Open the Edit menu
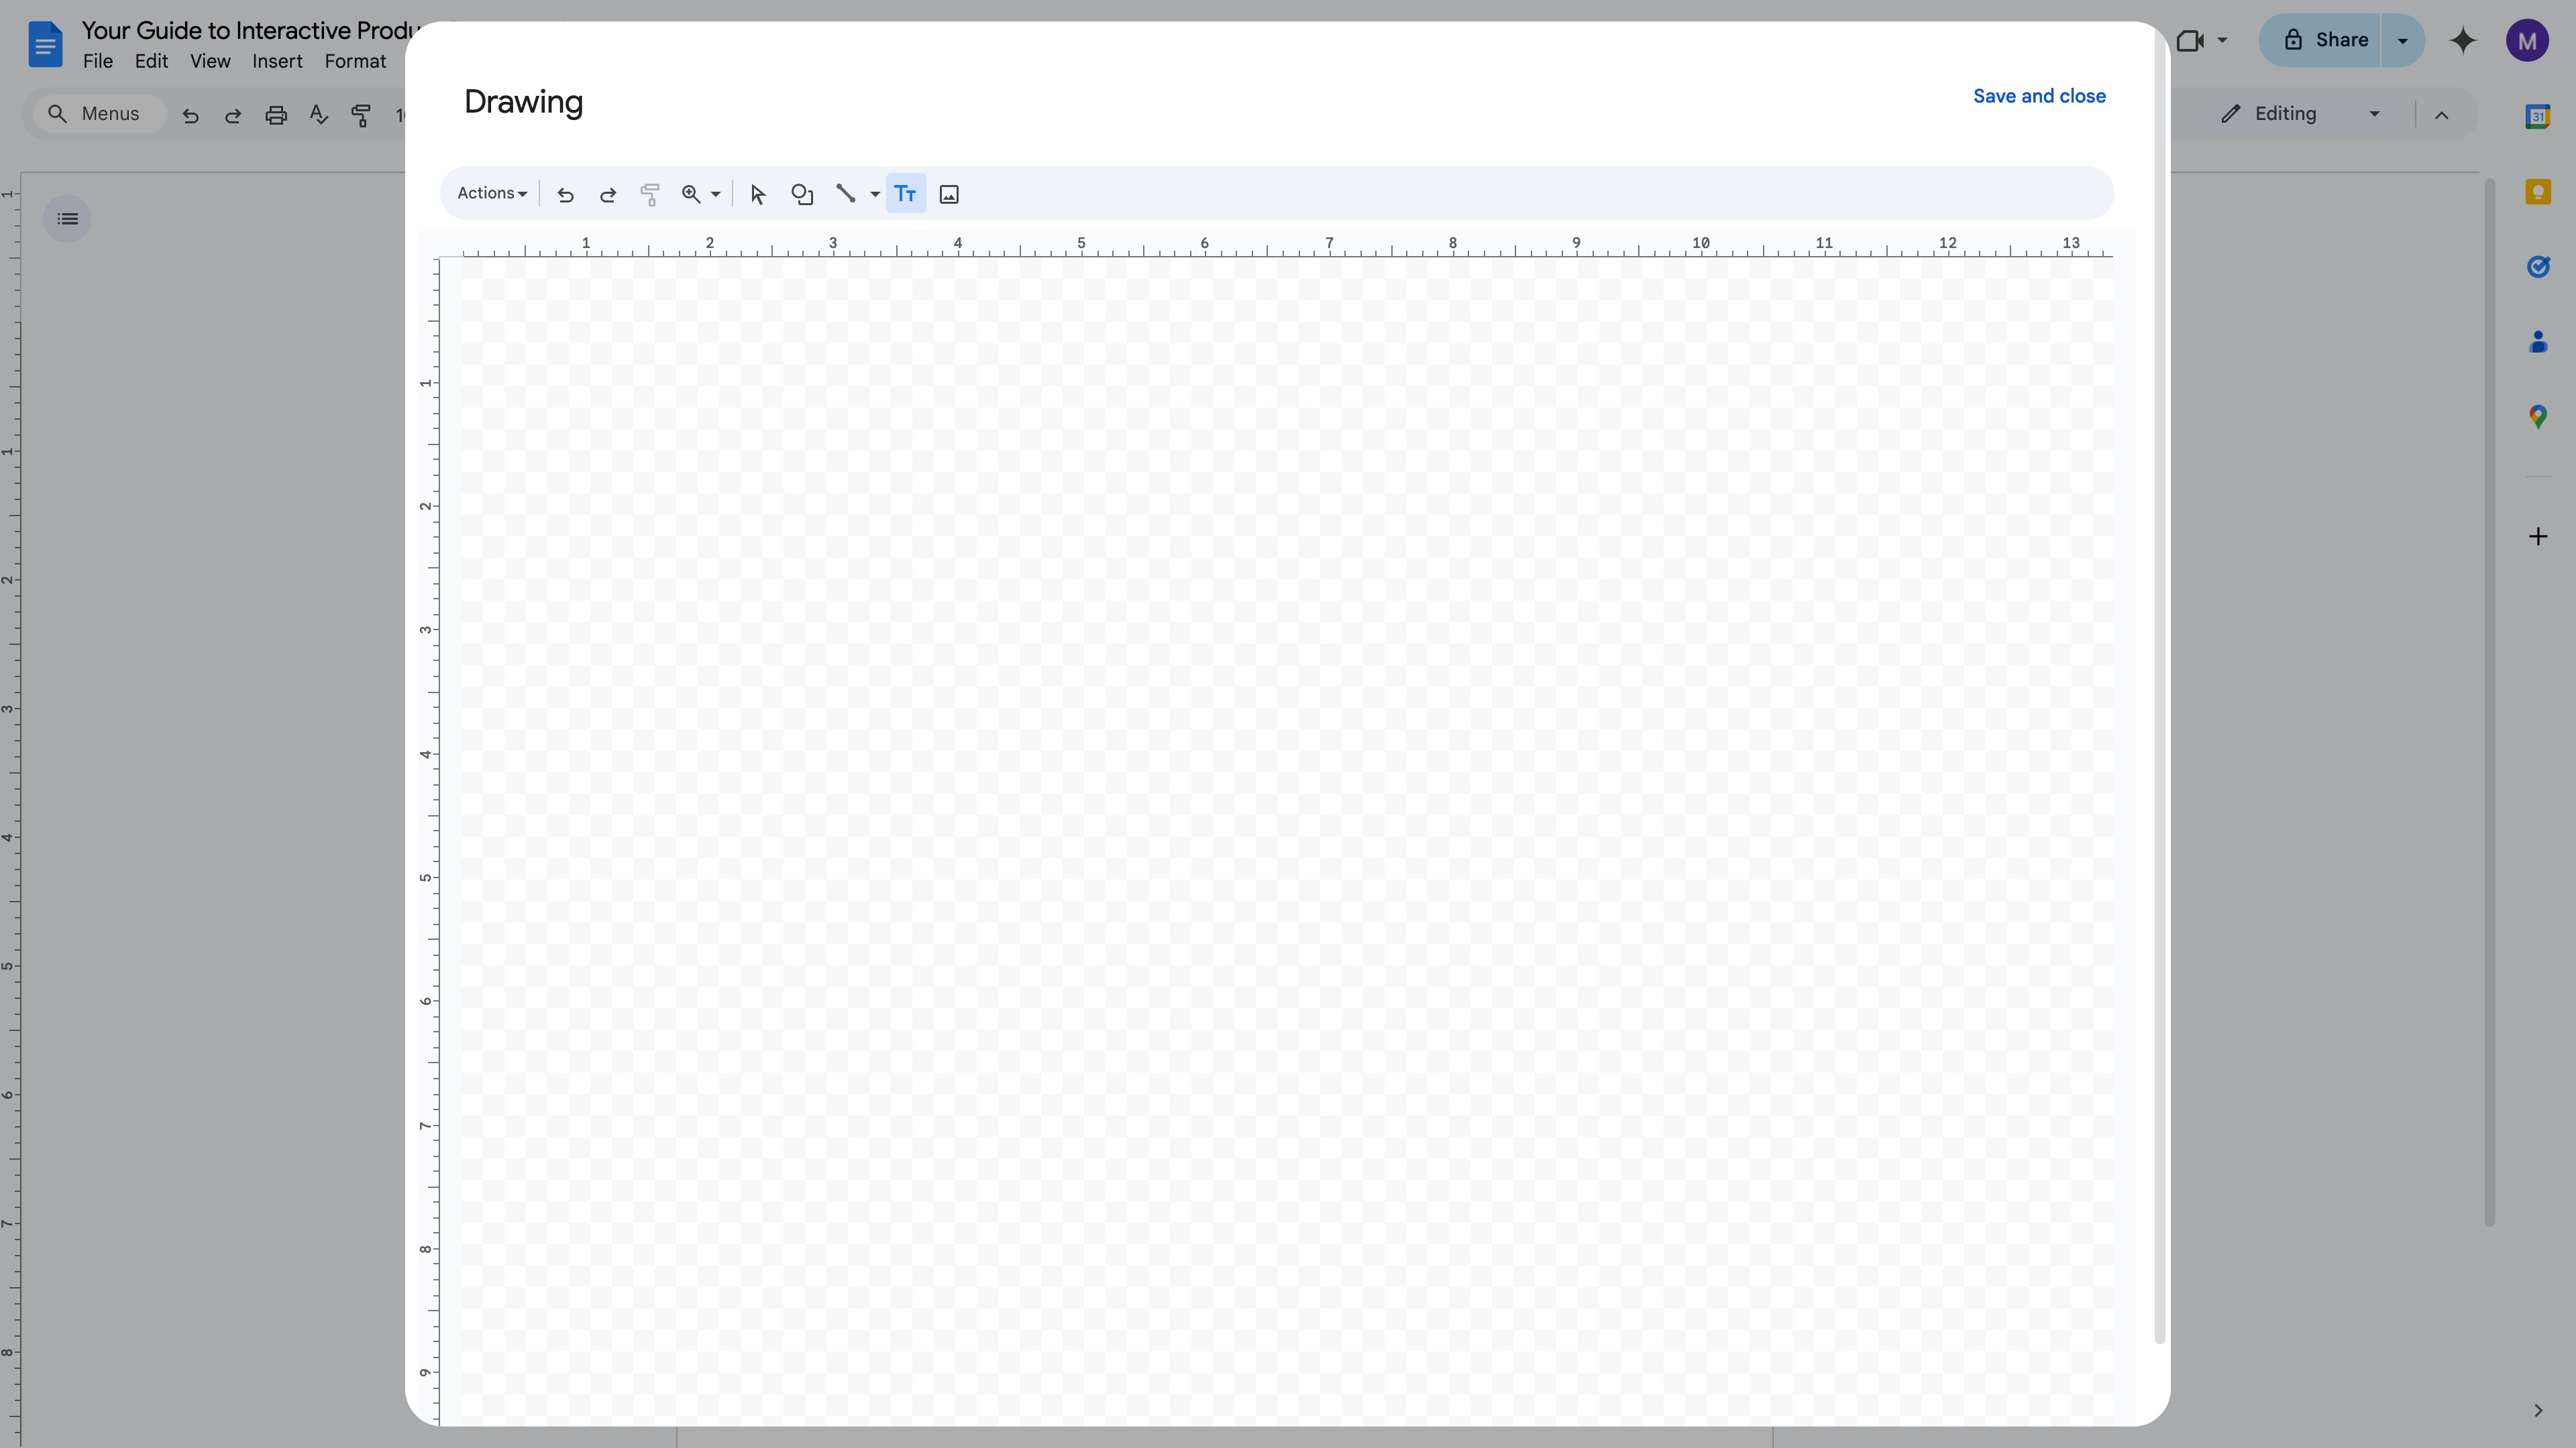2576x1448 pixels. pyautogui.click(x=151, y=61)
